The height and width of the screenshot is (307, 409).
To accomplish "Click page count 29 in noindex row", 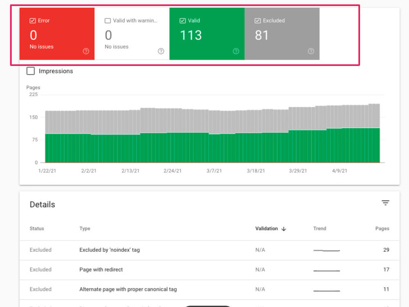I will pyautogui.click(x=386, y=250).
